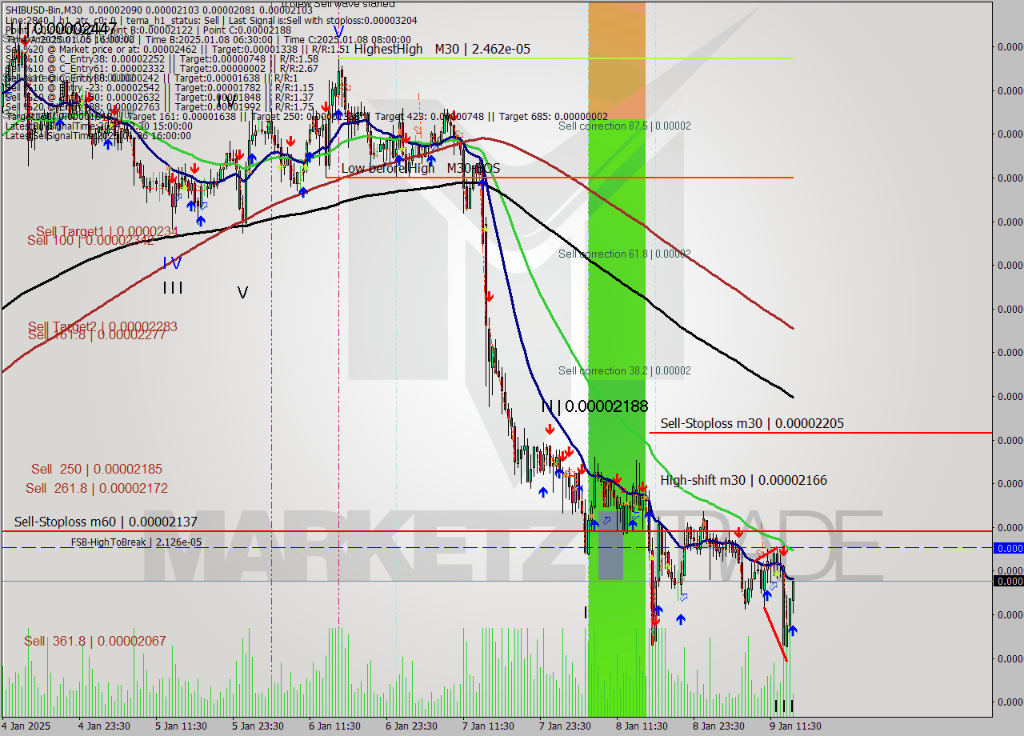Click the Sell 250 | 0.00002185 label
Viewport: 1024px width, 736px height.
pyautogui.click(x=97, y=469)
